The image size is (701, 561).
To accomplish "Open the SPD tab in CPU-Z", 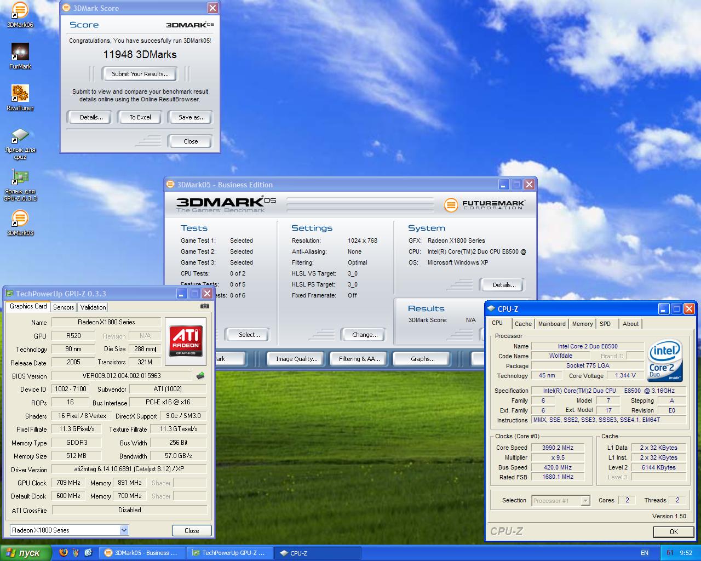I will pyautogui.click(x=605, y=324).
